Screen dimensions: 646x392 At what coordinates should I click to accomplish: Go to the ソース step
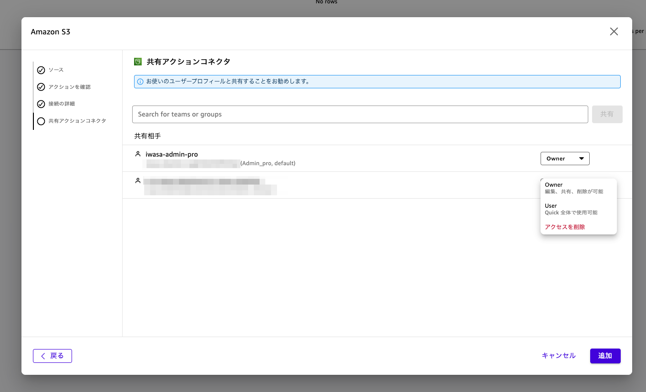point(56,70)
